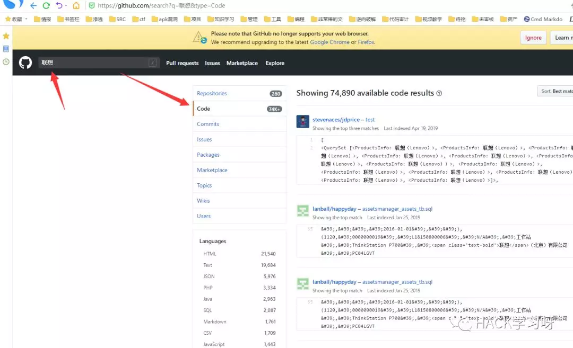Screen dimensions: 573x348
Task: Select the Packages search category
Action: [239, 155]
